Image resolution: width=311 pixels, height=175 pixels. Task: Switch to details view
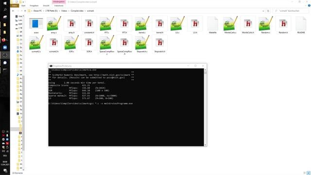pyautogui.click(x=305, y=173)
